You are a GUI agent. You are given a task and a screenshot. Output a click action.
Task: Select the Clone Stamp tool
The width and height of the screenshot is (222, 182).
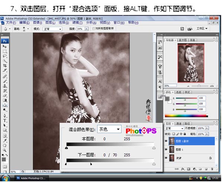[5, 86]
